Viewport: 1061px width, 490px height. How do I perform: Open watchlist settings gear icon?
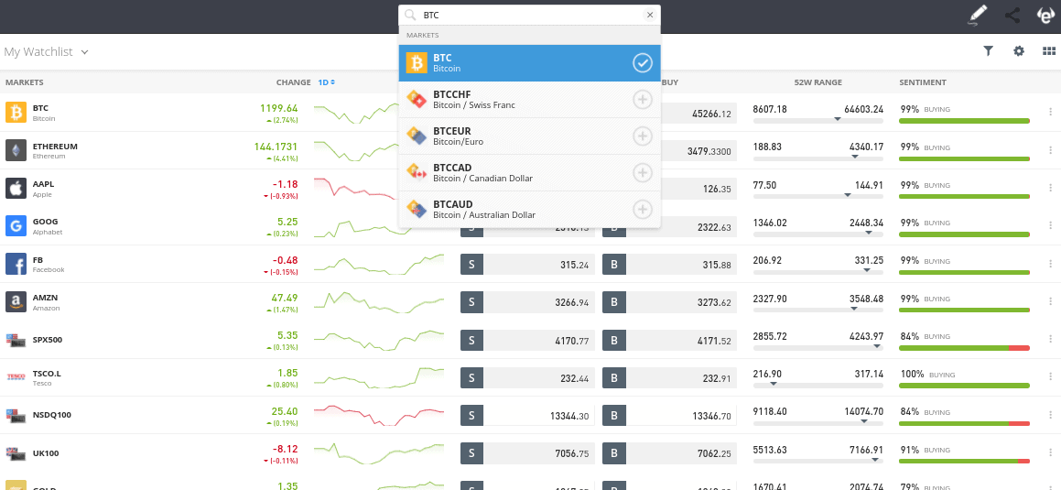[x=1018, y=50]
